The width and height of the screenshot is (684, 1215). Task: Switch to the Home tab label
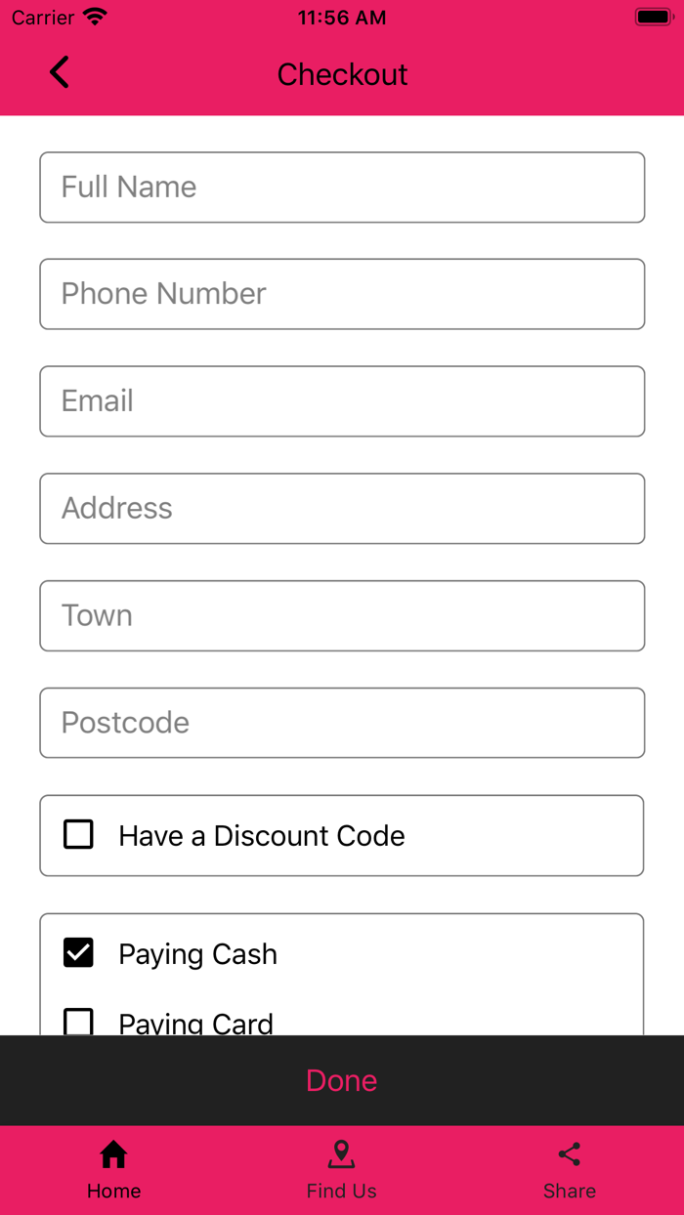point(113,1191)
